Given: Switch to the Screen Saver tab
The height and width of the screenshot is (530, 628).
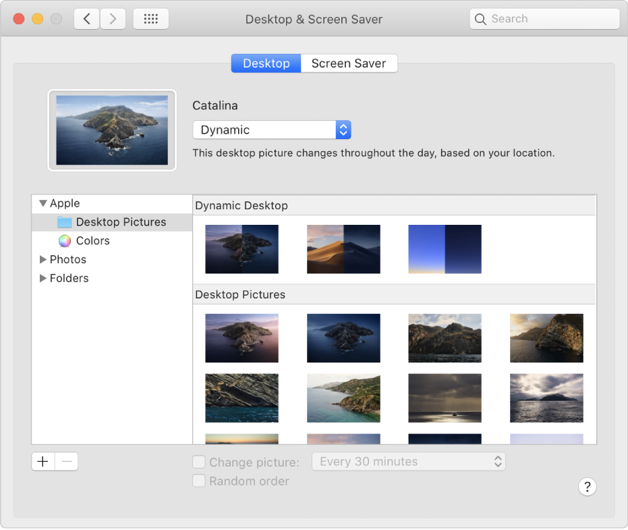Looking at the screenshot, I should coord(349,63).
